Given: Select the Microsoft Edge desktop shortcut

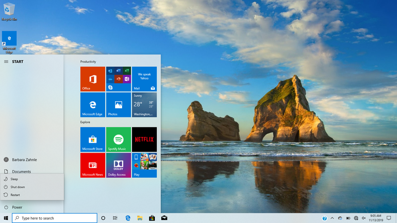Looking at the screenshot, I should tap(9, 42).
